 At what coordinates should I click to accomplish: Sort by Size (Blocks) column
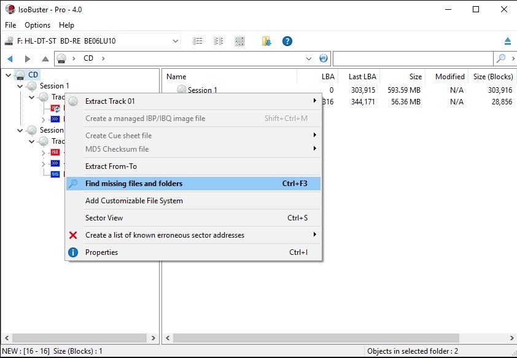click(492, 77)
